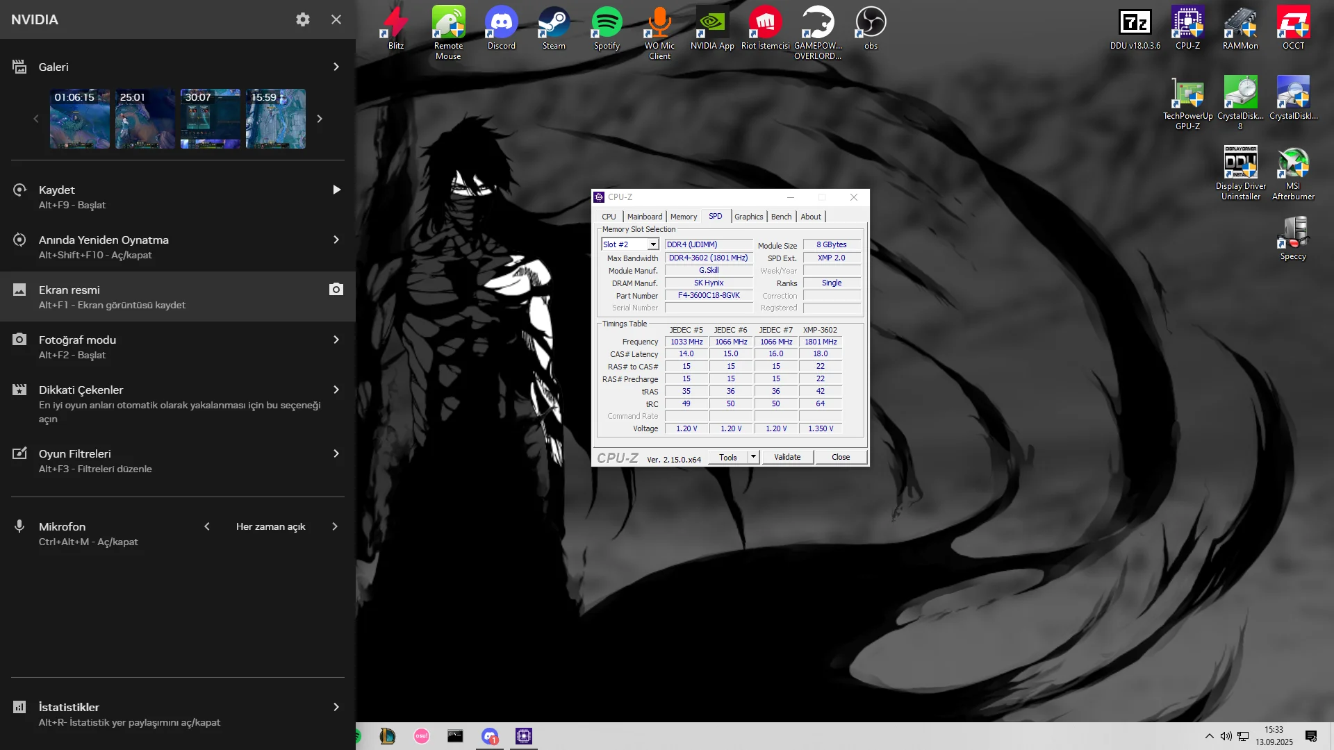This screenshot has height=750, width=1334.
Task: Open the Slot #2 dropdown
Action: (653, 244)
